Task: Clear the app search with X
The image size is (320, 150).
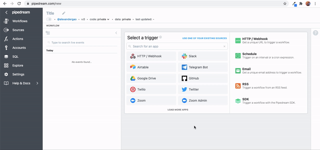Action: [x=224, y=46]
